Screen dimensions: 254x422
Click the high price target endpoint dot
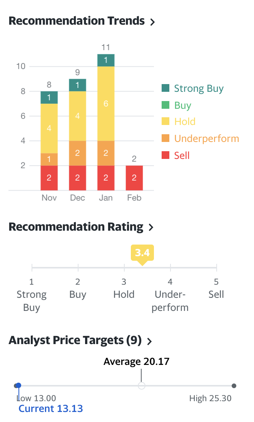pyautogui.click(x=234, y=386)
